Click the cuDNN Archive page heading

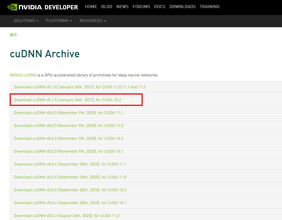coord(45,54)
